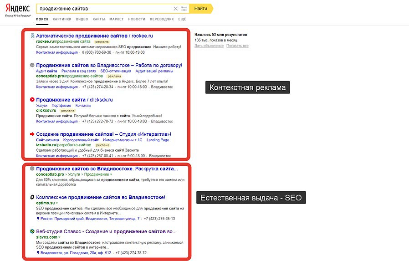Open the Карты tab
Viewport: 409px width, 261px height.
pyautogui.click(x=99, y=19)
